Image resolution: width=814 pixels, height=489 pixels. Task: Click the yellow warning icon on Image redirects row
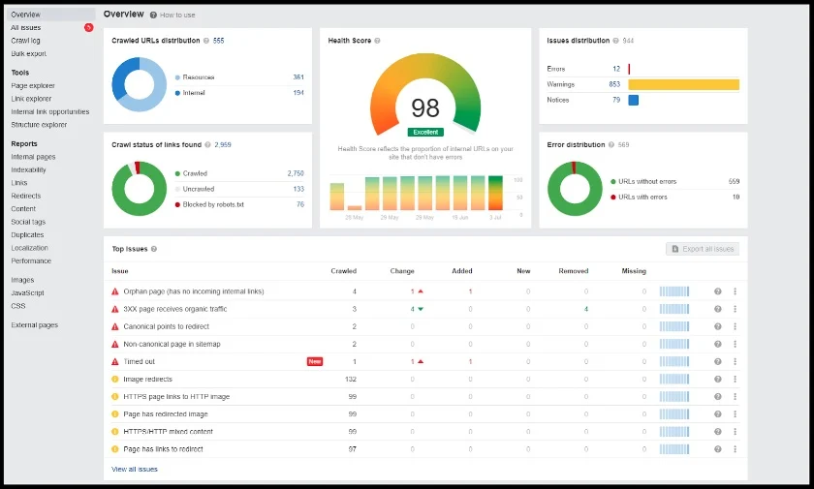[115, 379]
